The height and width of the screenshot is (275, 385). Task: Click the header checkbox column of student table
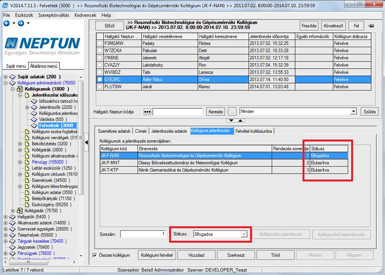pyautogui.click(x=100, y=37)
